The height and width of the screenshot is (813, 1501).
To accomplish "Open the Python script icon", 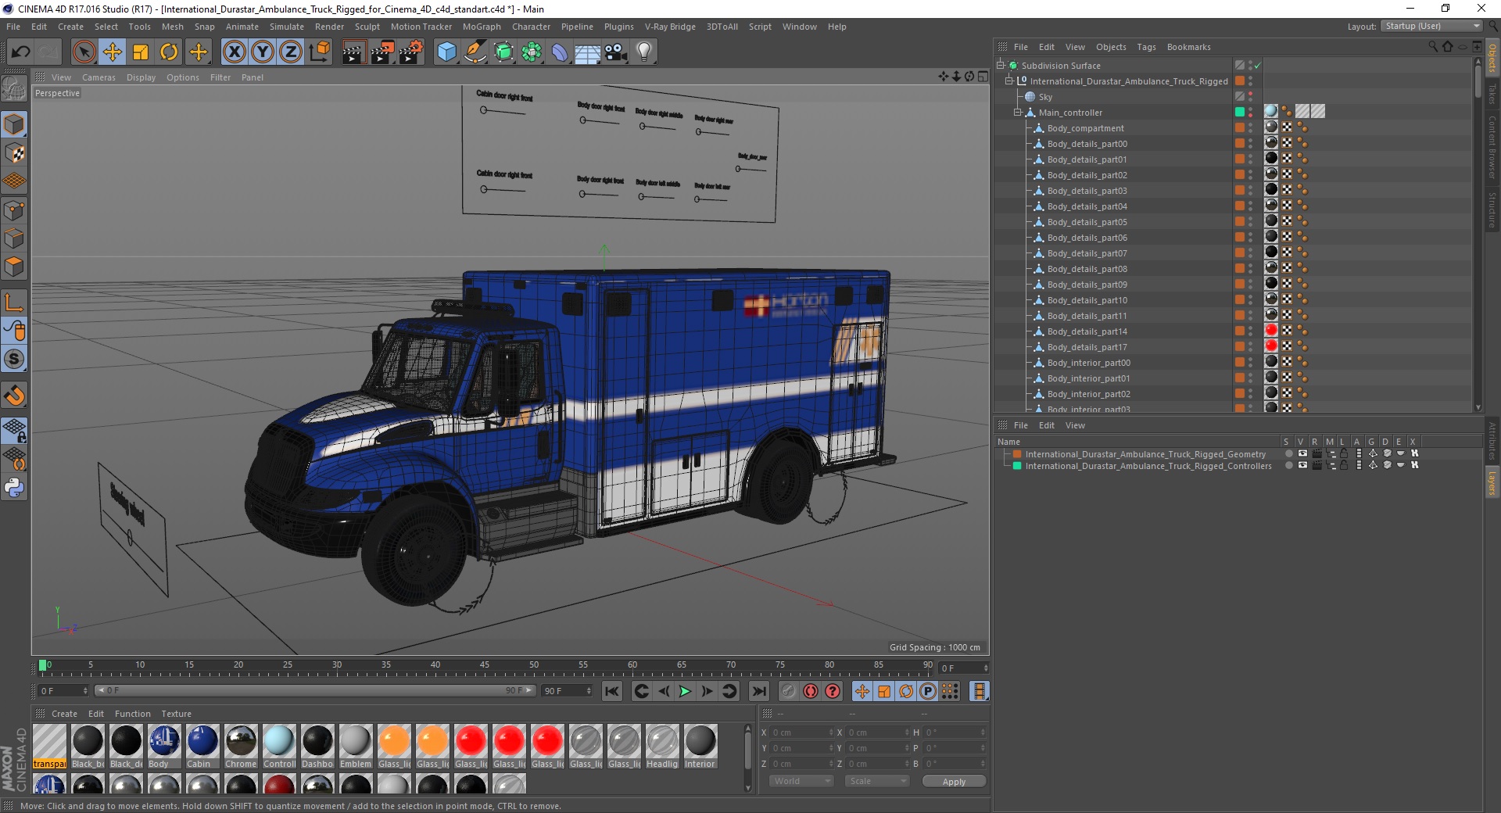I will coord(14,488).
